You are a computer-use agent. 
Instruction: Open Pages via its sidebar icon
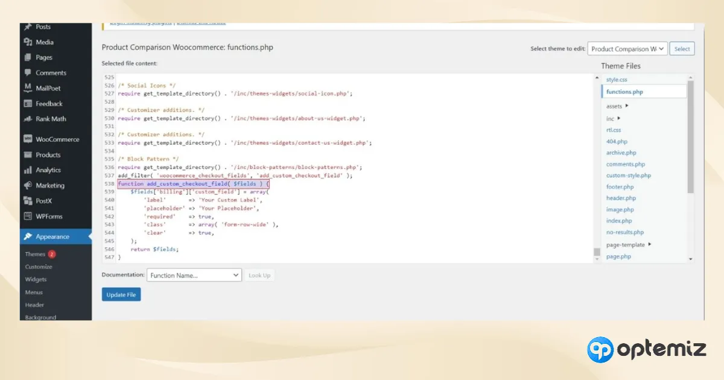tap(28, 57)
